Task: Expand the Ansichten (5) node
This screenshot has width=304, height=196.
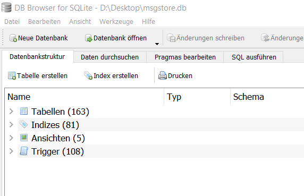Action: pyautogui.click(x=12, y=138)
